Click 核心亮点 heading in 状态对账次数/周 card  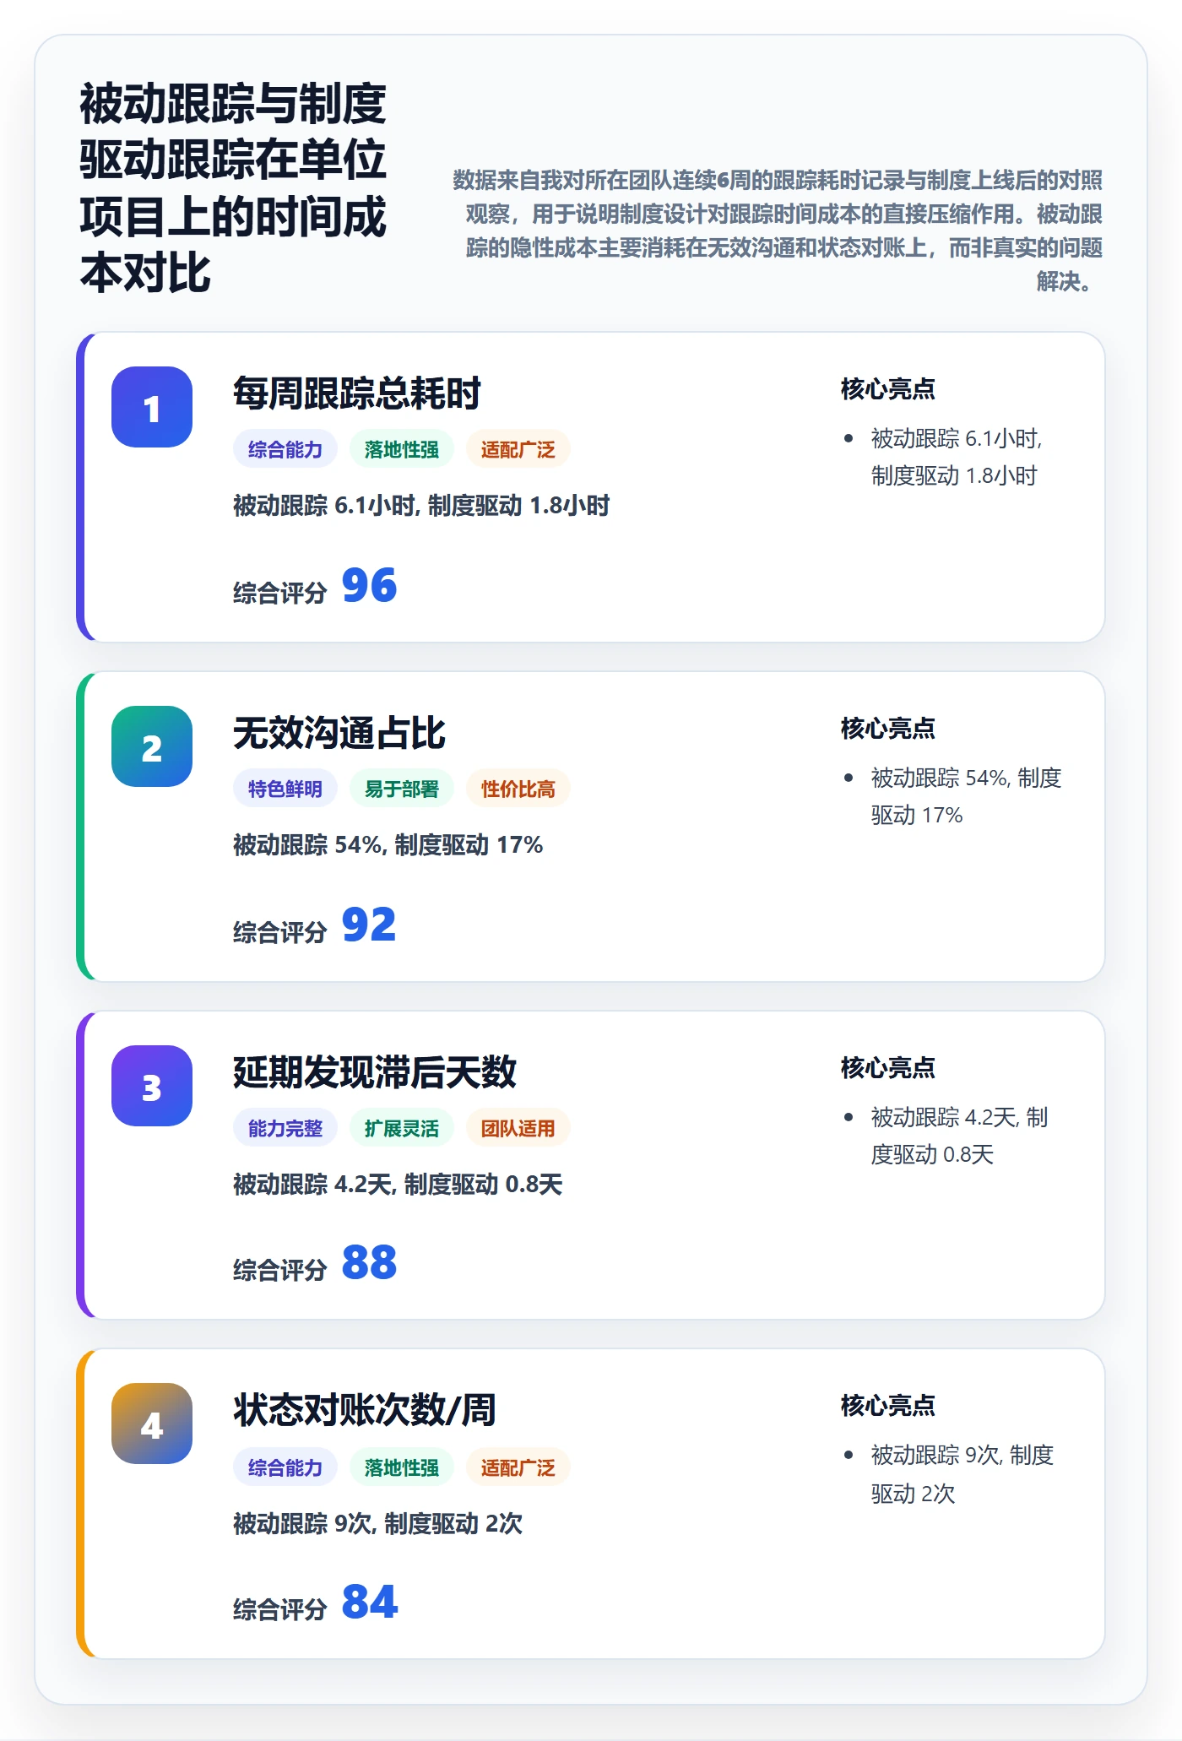[x=888, y=1406]
